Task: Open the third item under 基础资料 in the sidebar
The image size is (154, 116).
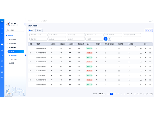Action: click(x=13, y=48)
